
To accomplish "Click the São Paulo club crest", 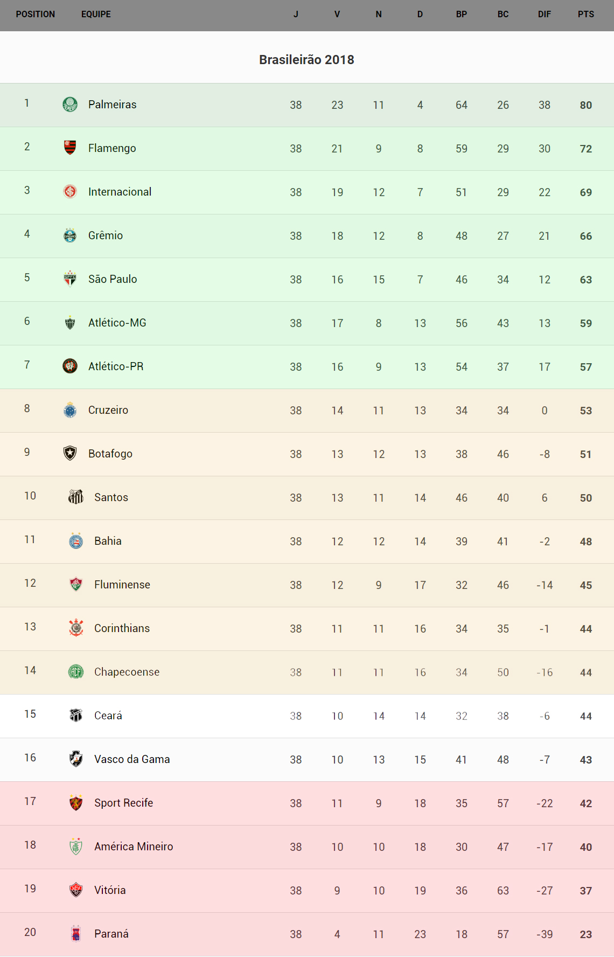I will click(x=70, y=279).
